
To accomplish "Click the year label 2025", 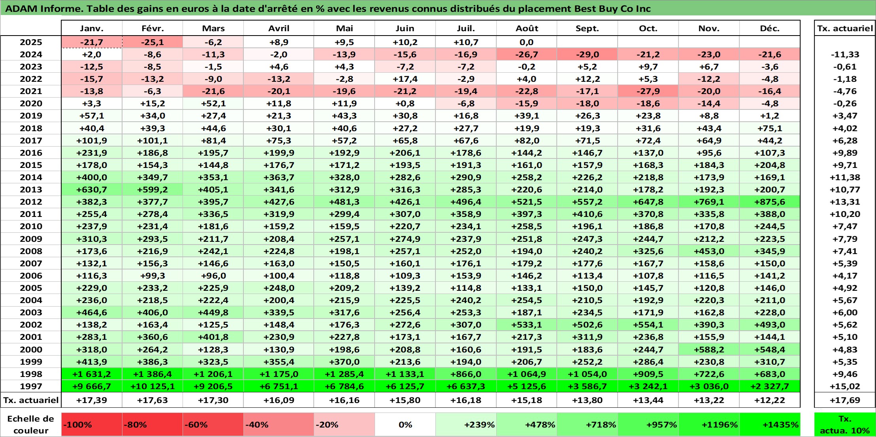I will pos(31,42).
